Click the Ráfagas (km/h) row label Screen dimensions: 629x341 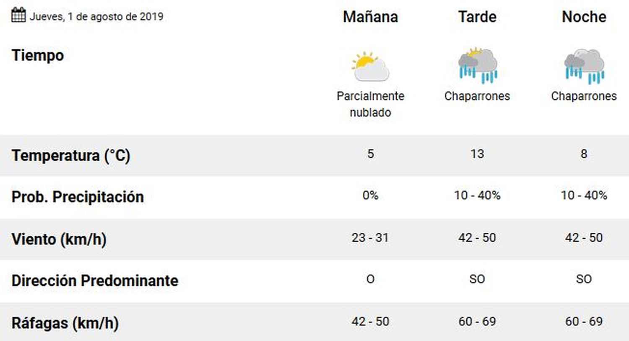65,323
